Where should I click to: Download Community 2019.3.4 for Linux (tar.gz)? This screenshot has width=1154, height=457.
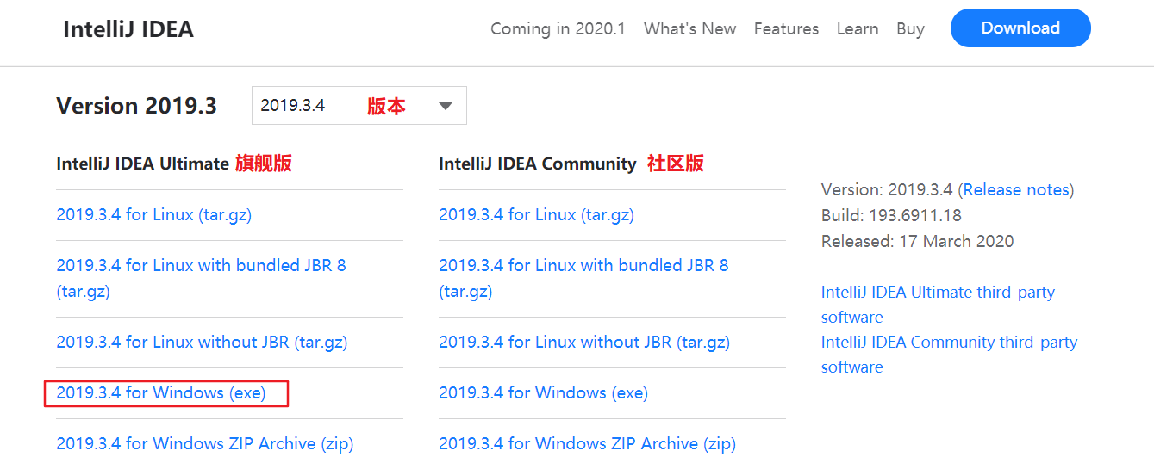537,214
